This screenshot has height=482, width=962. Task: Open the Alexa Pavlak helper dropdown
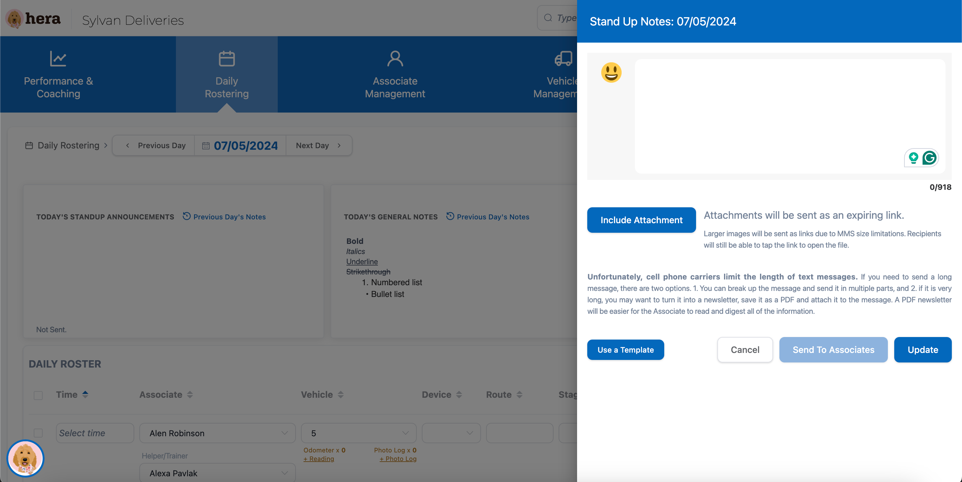284,473
